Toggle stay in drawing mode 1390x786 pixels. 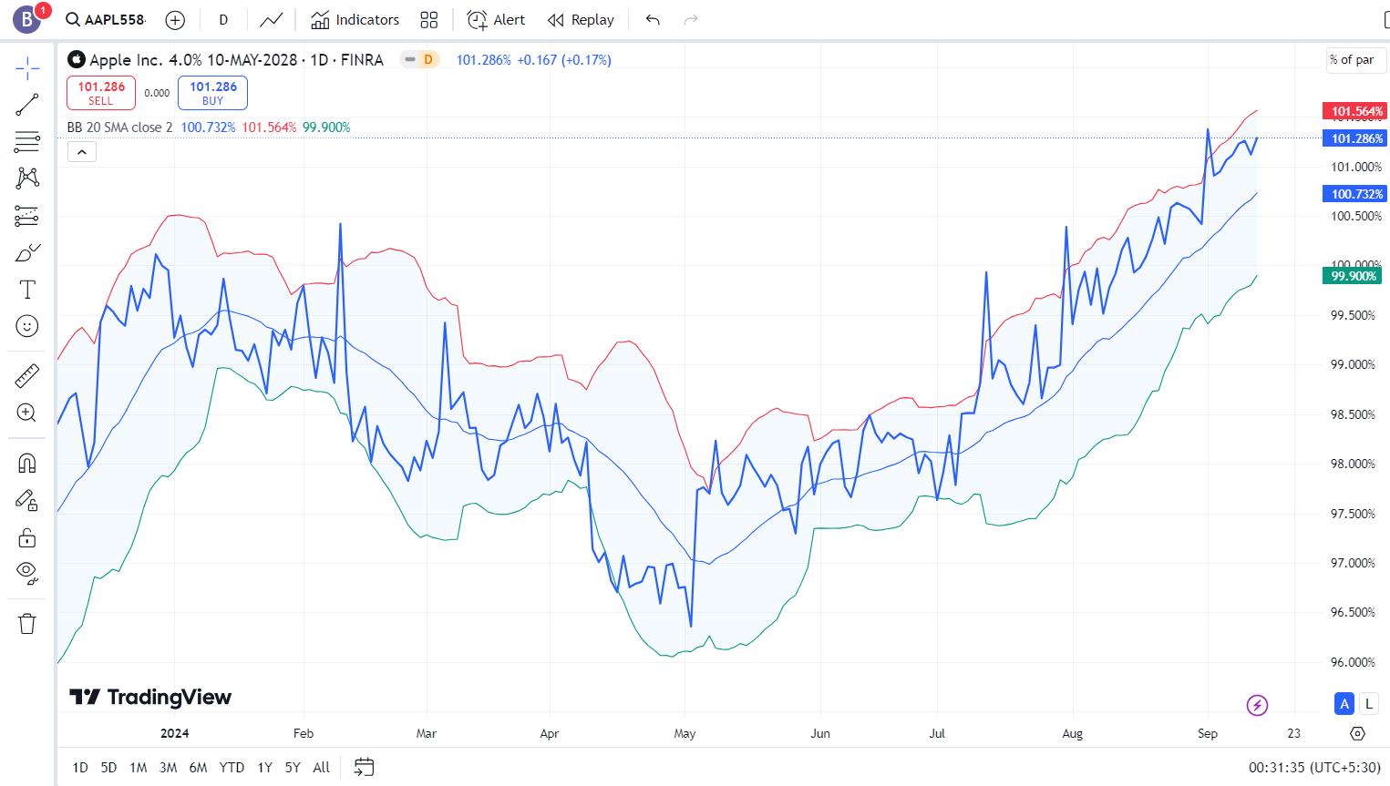(27, 500)
